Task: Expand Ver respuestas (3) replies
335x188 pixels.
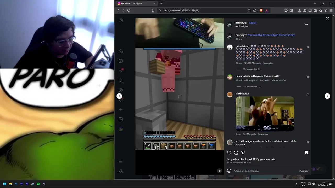Action: (x=252, y=86)
